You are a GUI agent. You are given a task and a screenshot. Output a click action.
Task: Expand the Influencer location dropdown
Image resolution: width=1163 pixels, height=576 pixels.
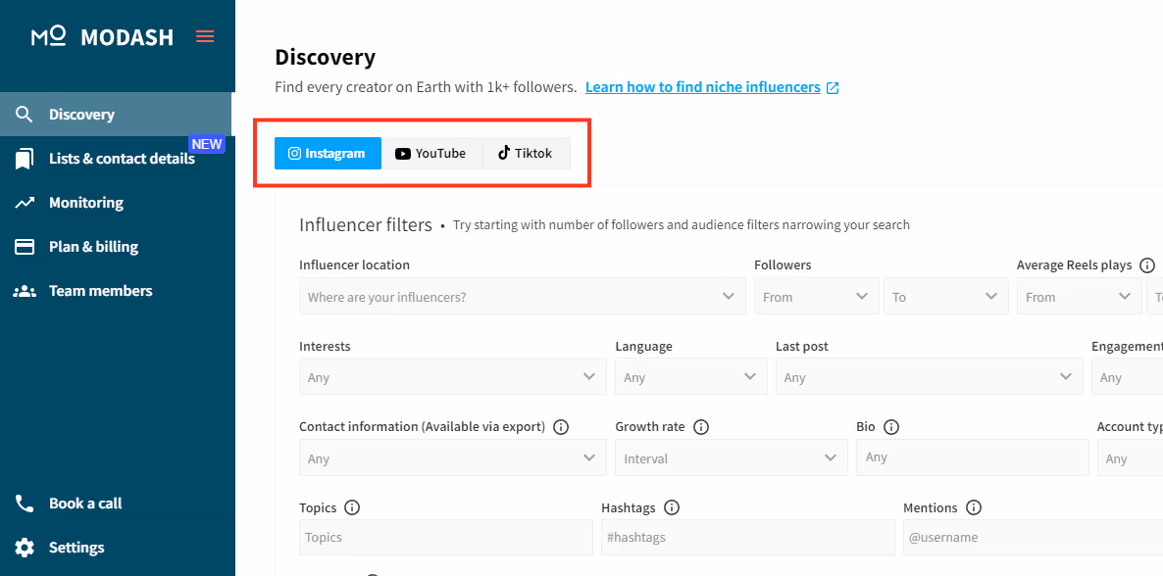[522, 297]
